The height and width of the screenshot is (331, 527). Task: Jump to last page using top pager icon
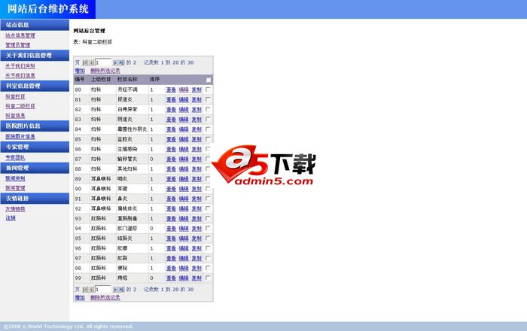pyautogui.click(x=121, y=62)
